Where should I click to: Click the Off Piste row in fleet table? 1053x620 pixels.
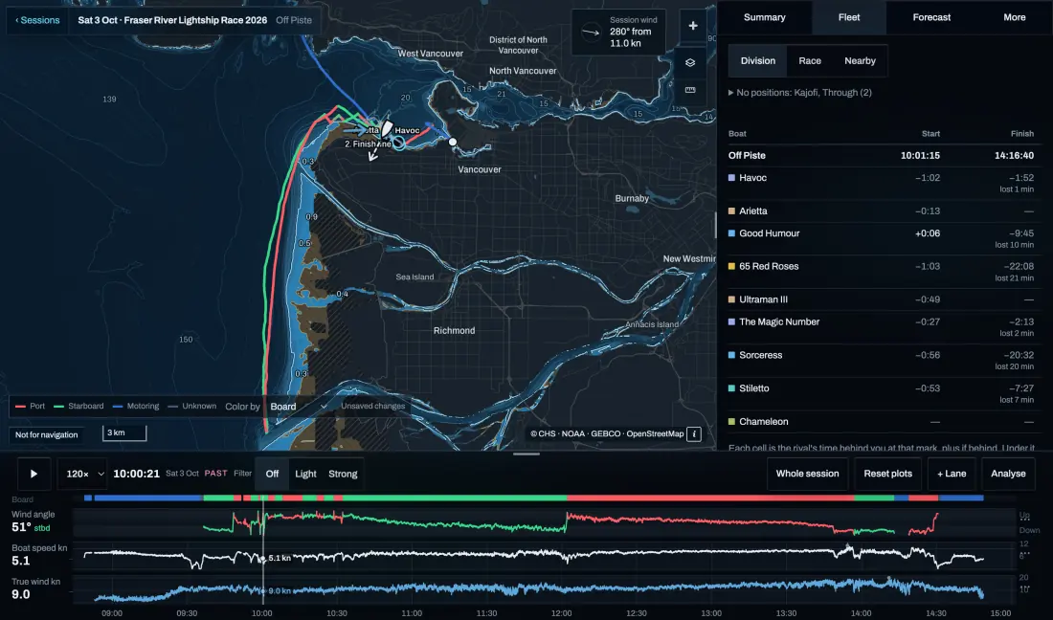(881, 155)
